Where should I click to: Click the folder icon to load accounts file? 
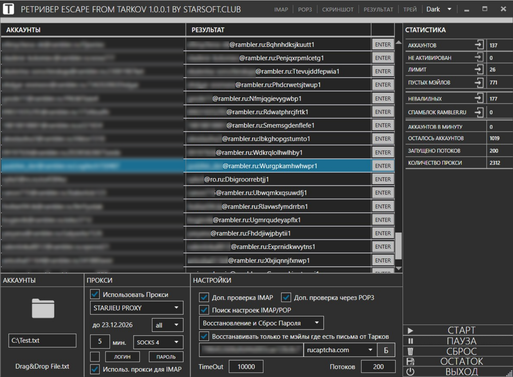43,309
